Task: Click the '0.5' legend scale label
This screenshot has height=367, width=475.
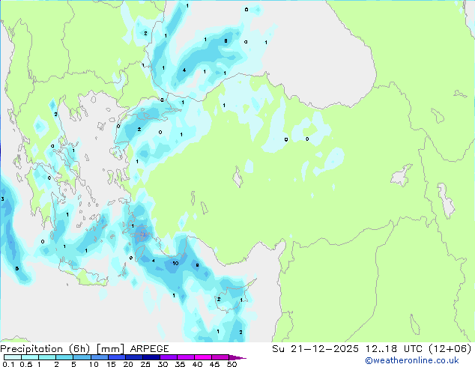Action: coord(26,364)
